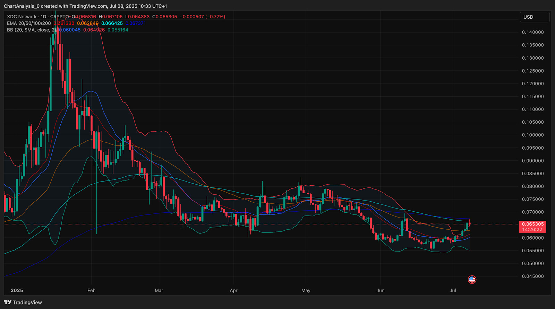Click the XDC Network symbol title

pyautogui.click(x=22, y=17)
